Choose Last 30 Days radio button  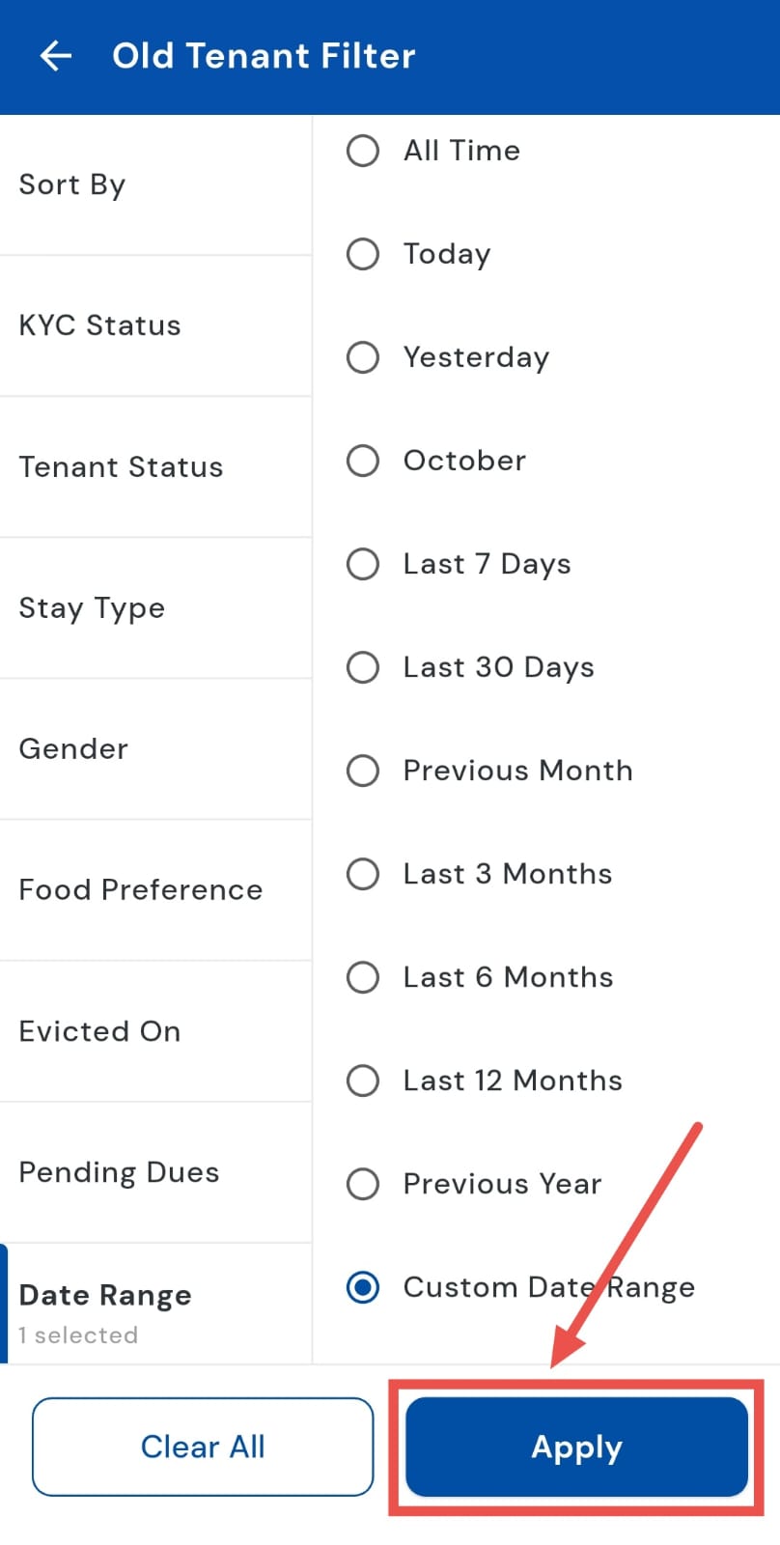pyautogui.click(x=363, y=667)
